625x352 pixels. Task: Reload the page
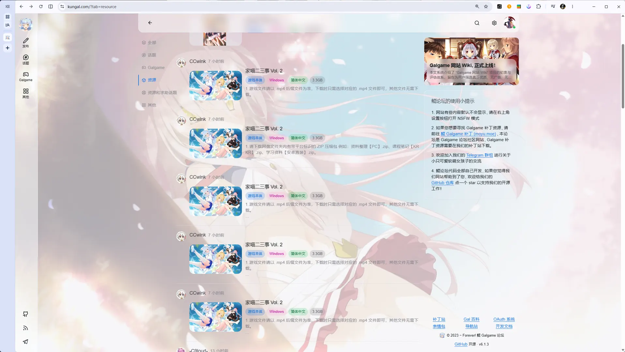point(41,7)
